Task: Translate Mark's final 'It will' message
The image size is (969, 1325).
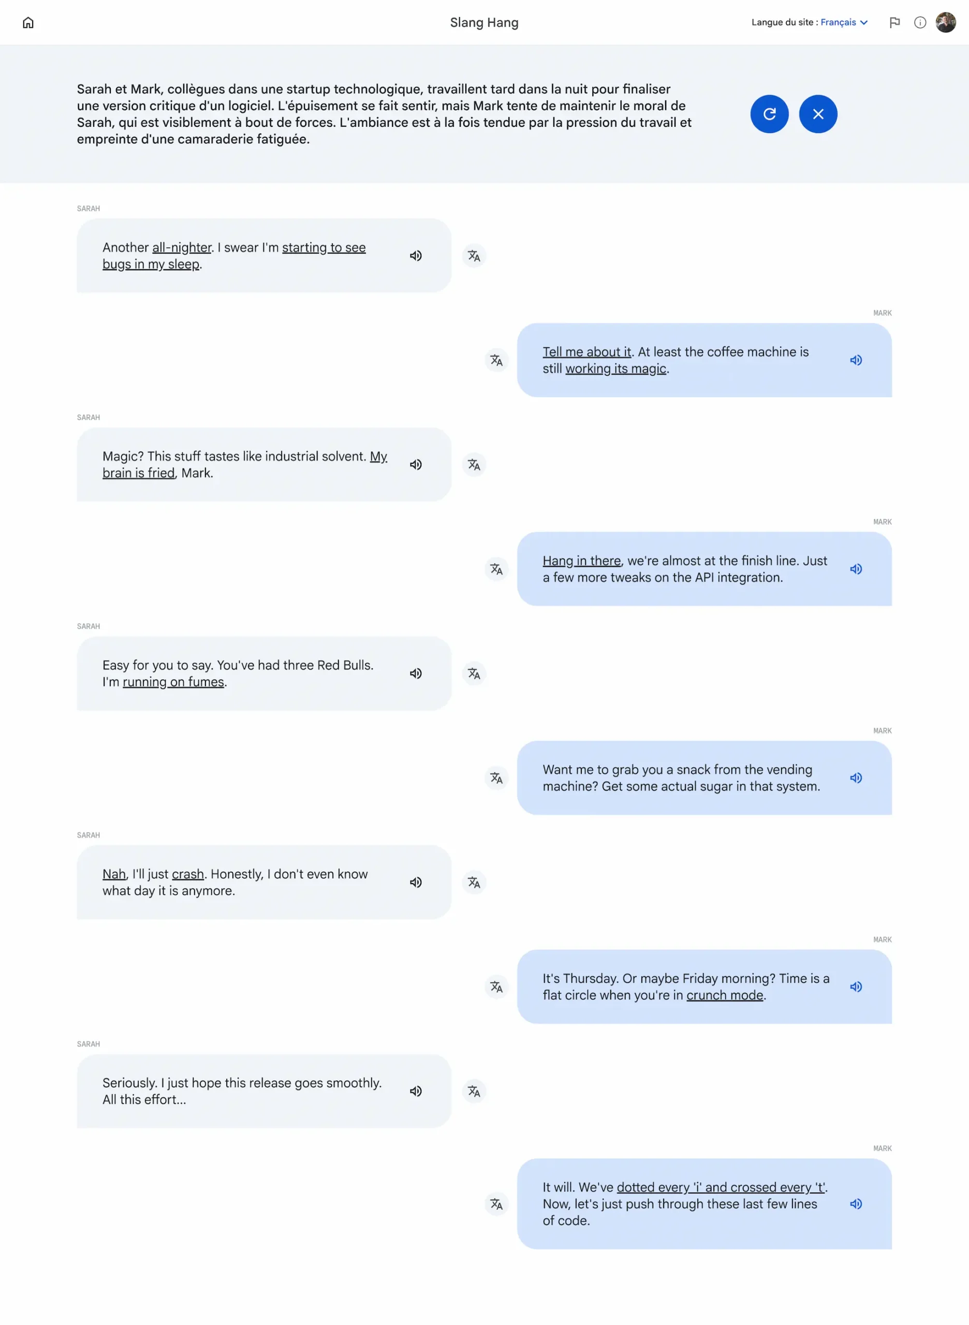Action: tap(496, 1203)
